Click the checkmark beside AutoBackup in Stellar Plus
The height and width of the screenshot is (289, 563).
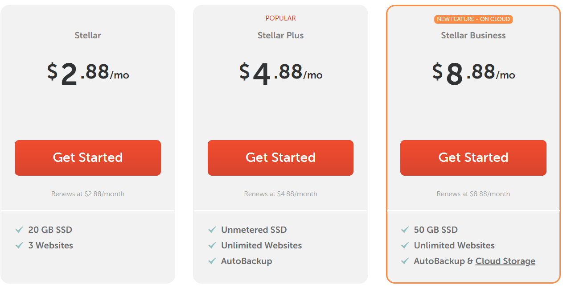click(212, 261)
